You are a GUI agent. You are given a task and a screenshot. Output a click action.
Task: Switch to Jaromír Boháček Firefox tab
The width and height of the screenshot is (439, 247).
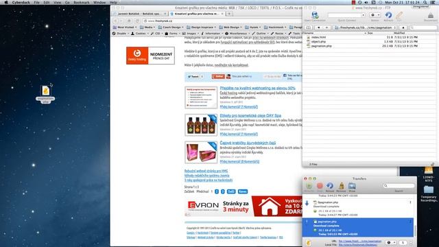(139, 14)
